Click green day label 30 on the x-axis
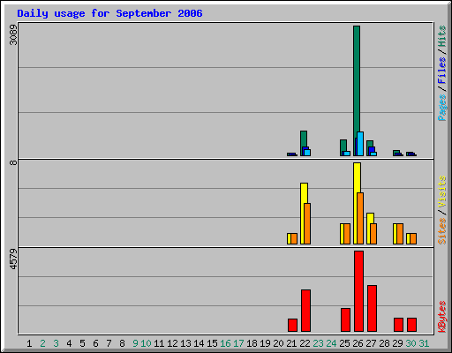 [x=411, y=343]
